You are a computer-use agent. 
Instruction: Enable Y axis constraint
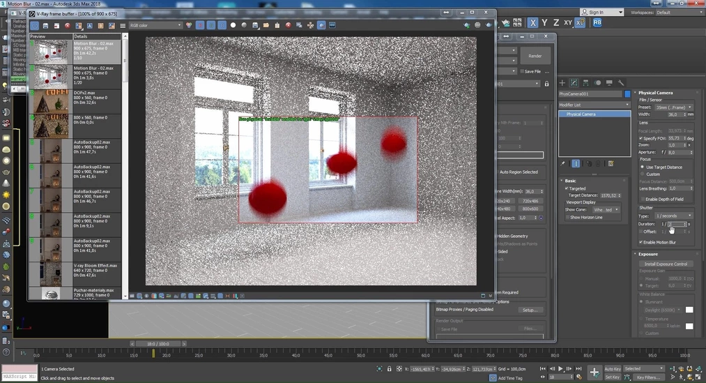tap(544, 22)
